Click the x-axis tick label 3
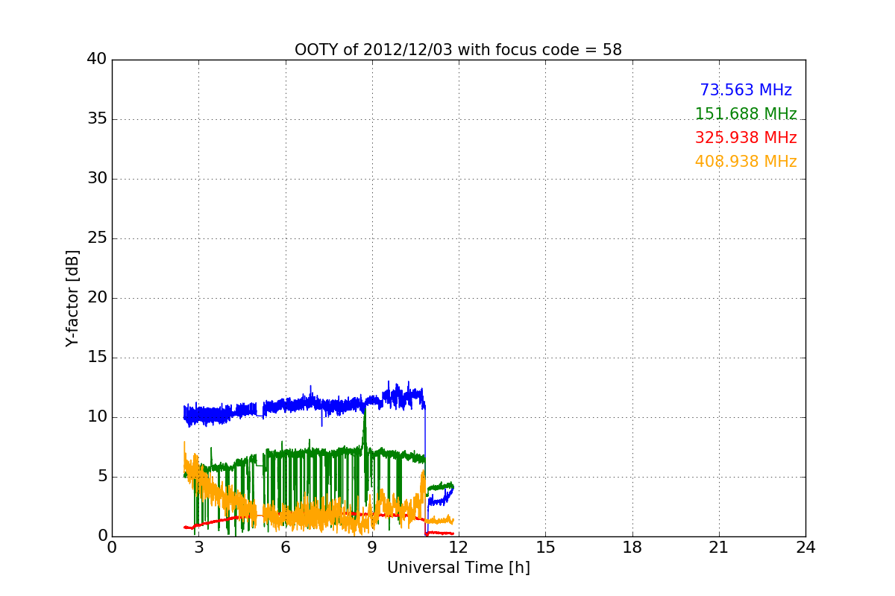This screenshot has width=895, height=596. pos(198,548)
